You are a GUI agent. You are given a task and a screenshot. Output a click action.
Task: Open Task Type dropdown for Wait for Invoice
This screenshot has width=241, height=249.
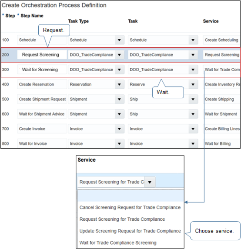[119, 143]
